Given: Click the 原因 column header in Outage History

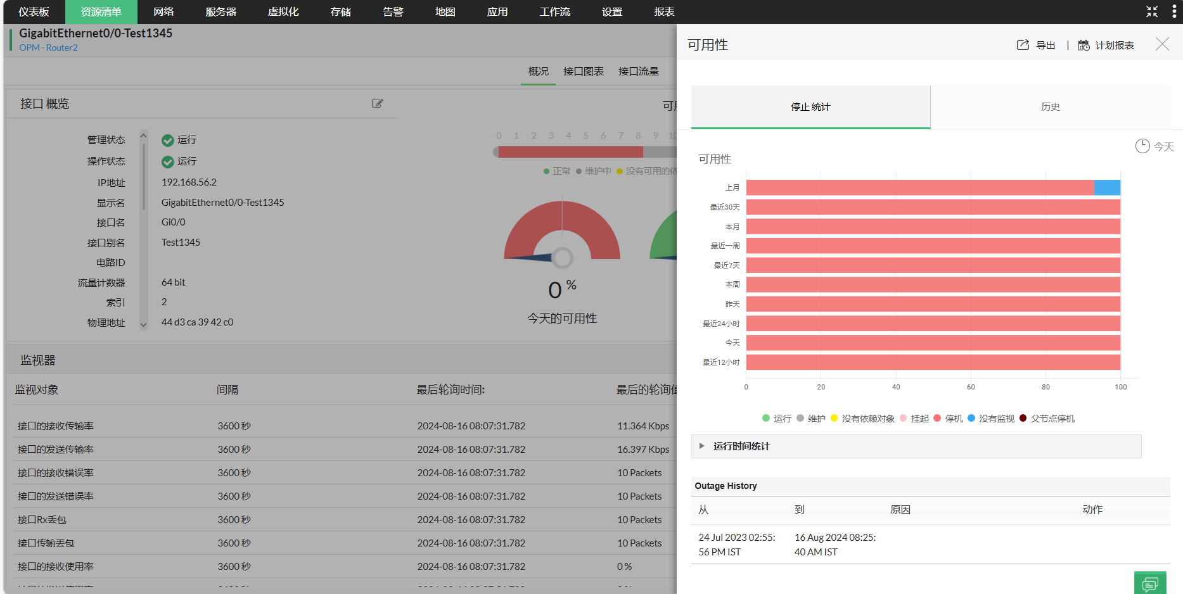Looking at the screenshot, I should pos(900,510).
